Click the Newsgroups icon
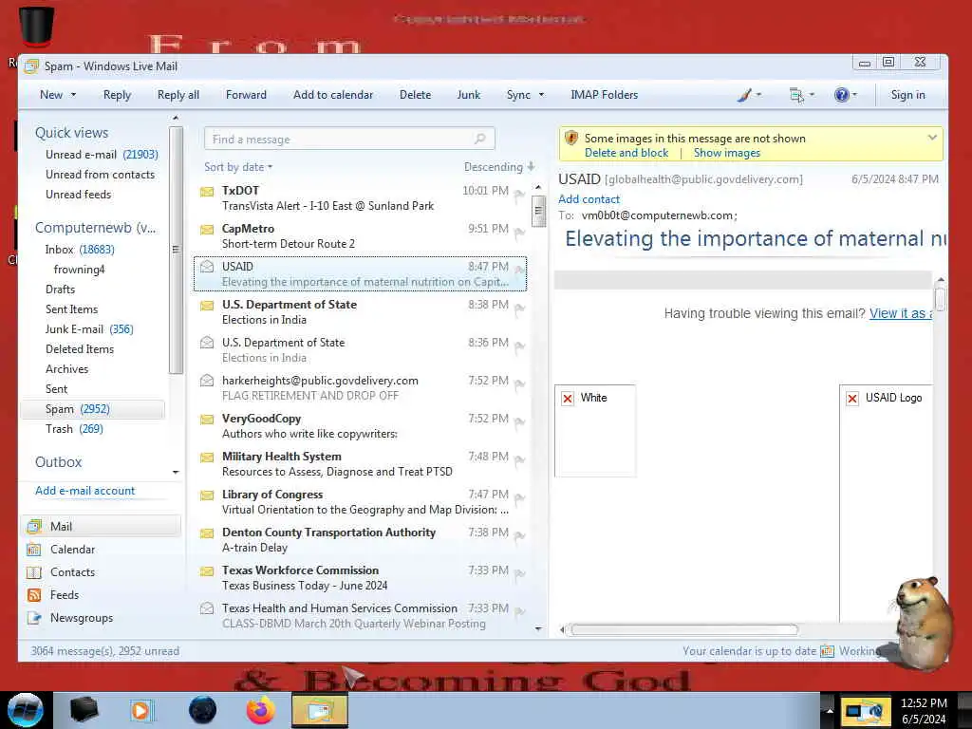 [34, 618]
